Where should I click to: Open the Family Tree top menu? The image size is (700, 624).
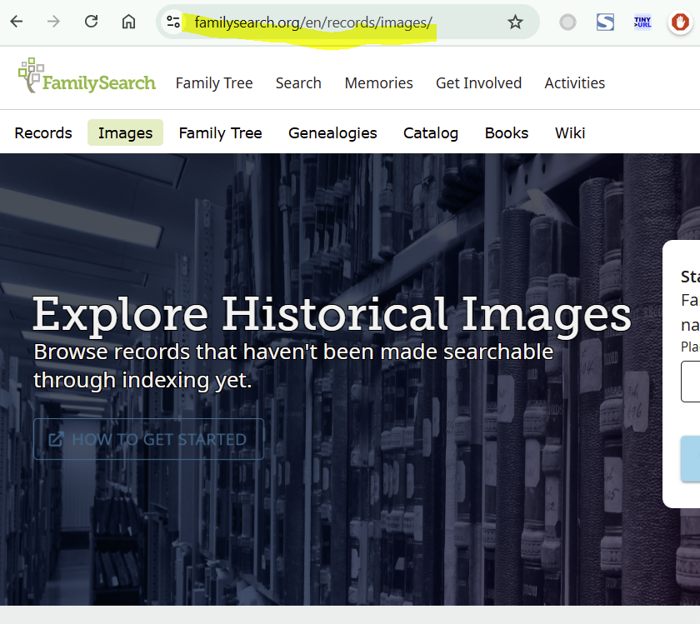(214, 83)
